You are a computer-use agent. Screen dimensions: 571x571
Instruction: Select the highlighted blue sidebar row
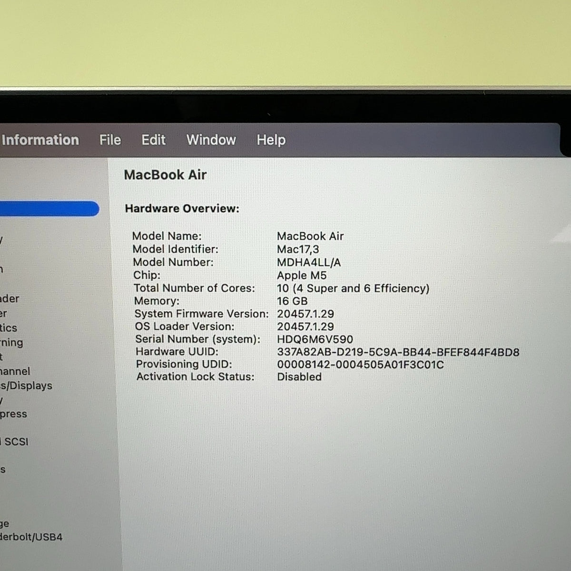click(x=49, y=209)
